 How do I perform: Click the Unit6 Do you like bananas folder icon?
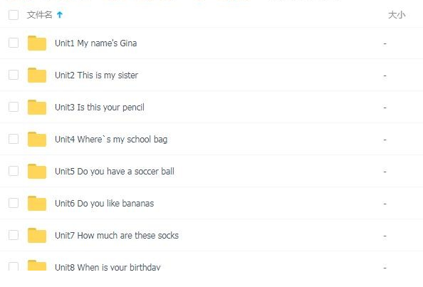pyautogui.click(x=37, y=204)
